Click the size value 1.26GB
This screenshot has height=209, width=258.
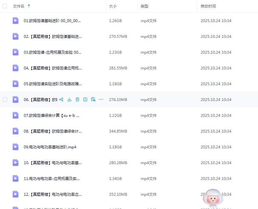pos(115,21)
